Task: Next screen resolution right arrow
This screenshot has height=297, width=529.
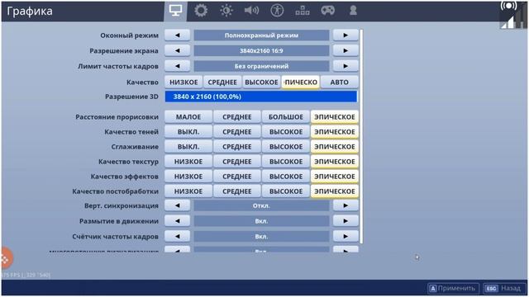Action: (346, 51)
